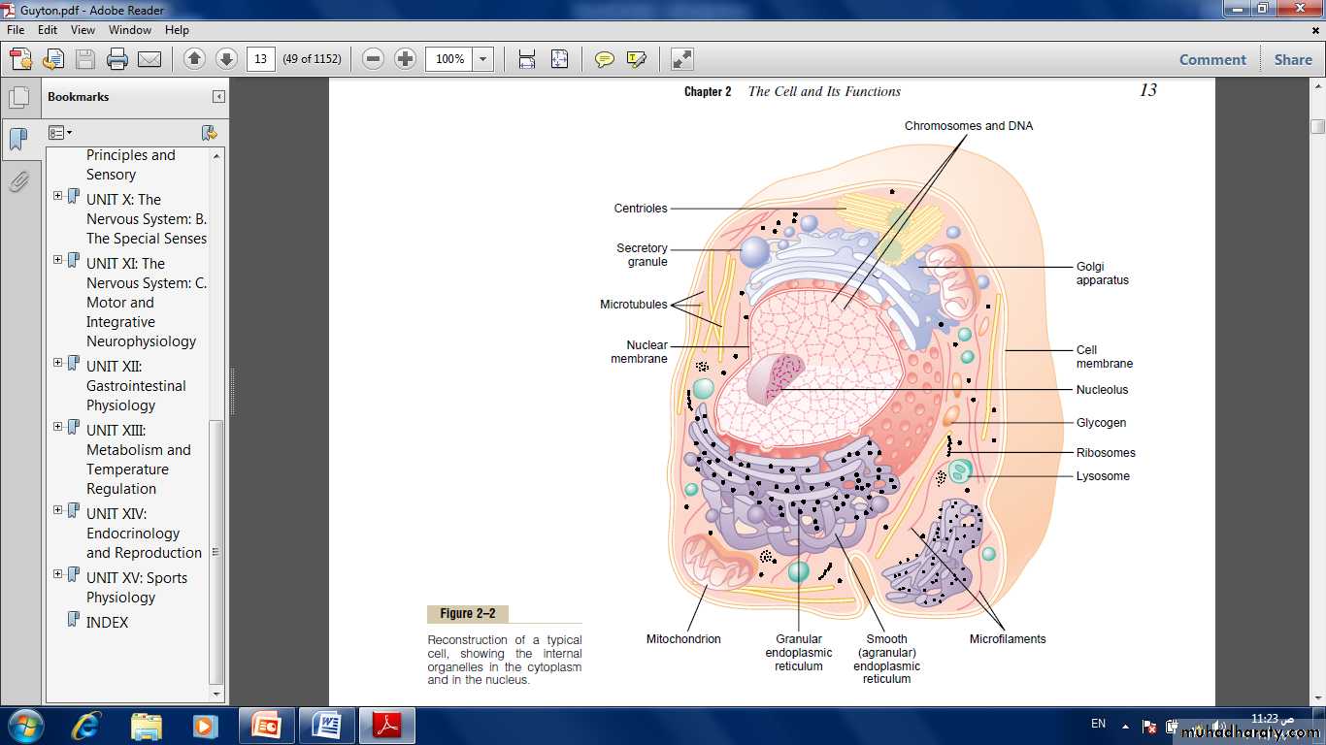
Task: Add a sticky note comment
Action: point(604,59)
